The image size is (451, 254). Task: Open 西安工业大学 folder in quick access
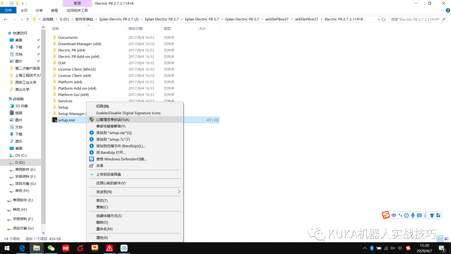coord(25,82)
